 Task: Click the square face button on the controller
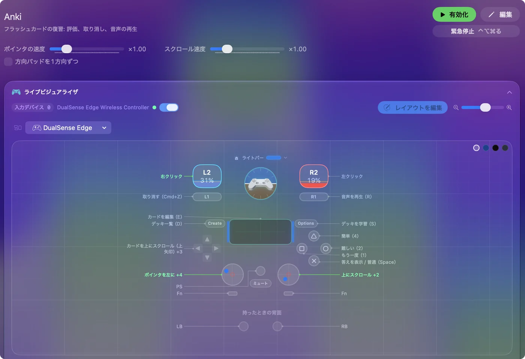[x=302, y=248]
